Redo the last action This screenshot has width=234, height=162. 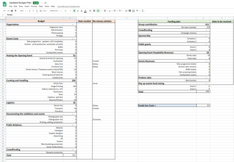click(x=8, y=11)
